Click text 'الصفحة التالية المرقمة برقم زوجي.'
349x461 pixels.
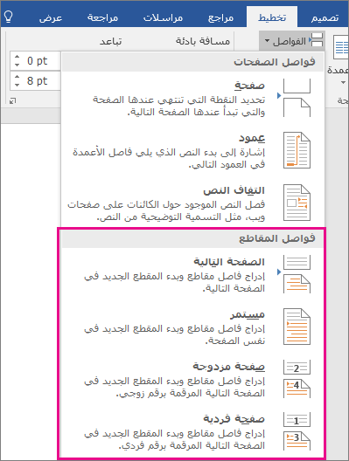coord(191,394)
